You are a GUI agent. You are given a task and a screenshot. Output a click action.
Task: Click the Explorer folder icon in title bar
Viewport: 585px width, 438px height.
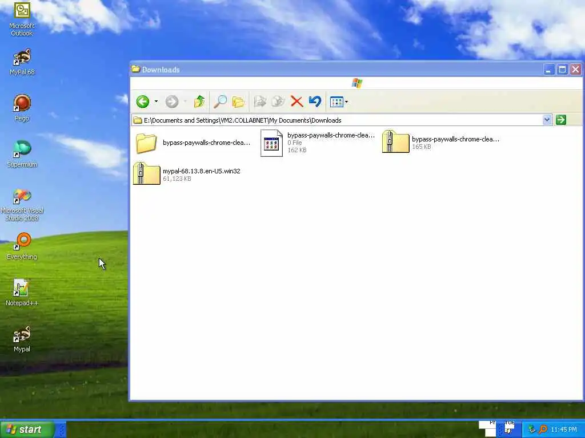[x=135, y=69]
